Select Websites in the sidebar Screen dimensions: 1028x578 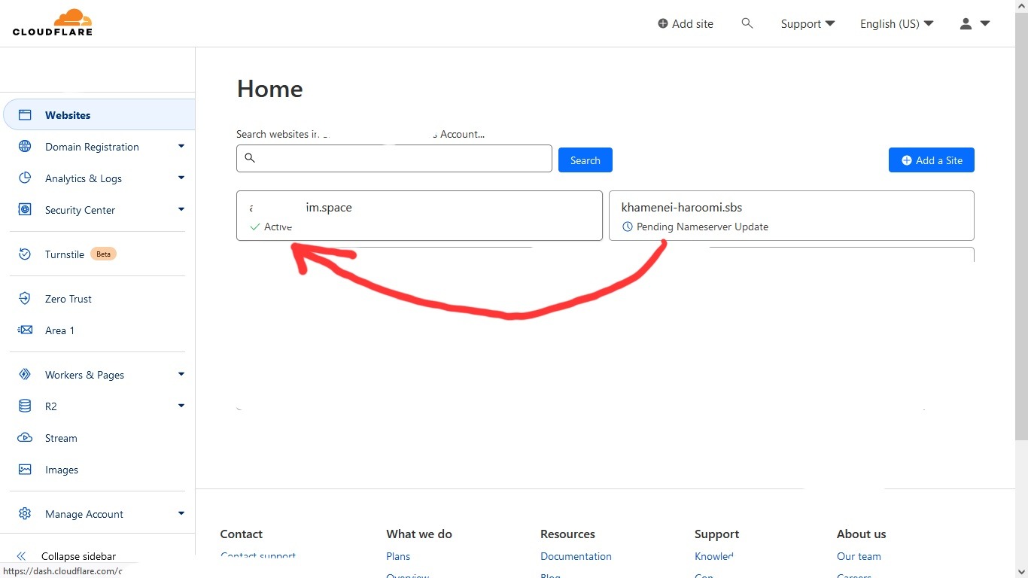[x=99, y=115]
